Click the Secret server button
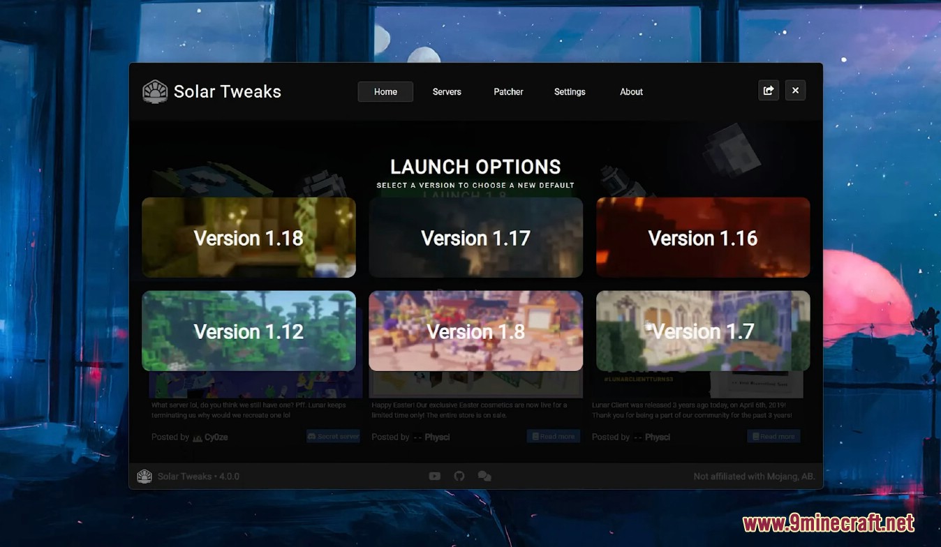 [x=333, y=436]
